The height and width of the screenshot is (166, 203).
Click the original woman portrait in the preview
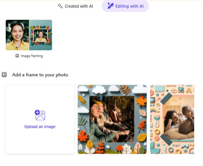coord(17,35)
